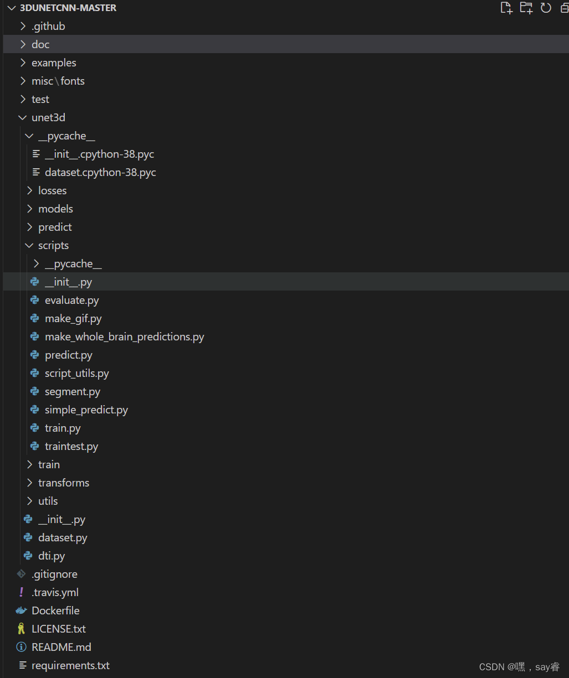Expand the misc\fonts folder chevron

click(23, 81)
